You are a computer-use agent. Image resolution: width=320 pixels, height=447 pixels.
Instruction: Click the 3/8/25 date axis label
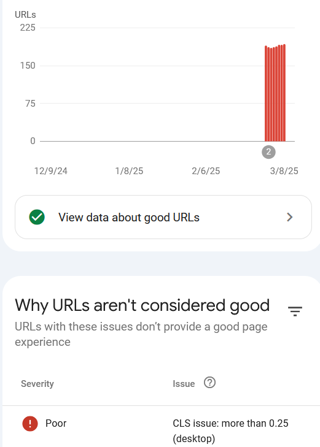coord(284,171)
